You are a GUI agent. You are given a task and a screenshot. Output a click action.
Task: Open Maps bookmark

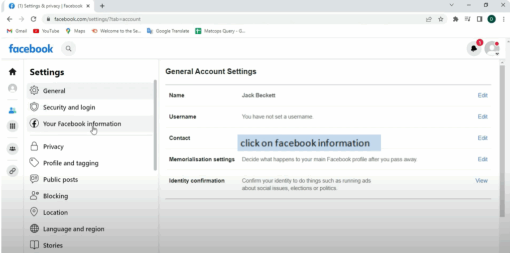coord(76,31)
